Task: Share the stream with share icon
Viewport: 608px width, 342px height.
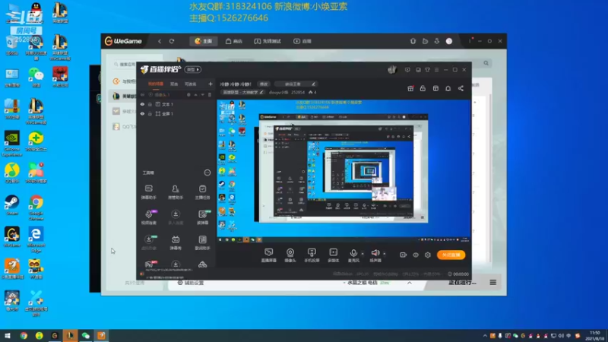Action: point(461,88)
